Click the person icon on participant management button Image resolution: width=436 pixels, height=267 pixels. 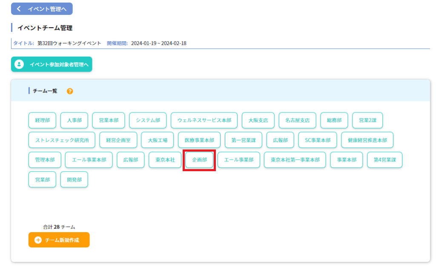(19, 64)
